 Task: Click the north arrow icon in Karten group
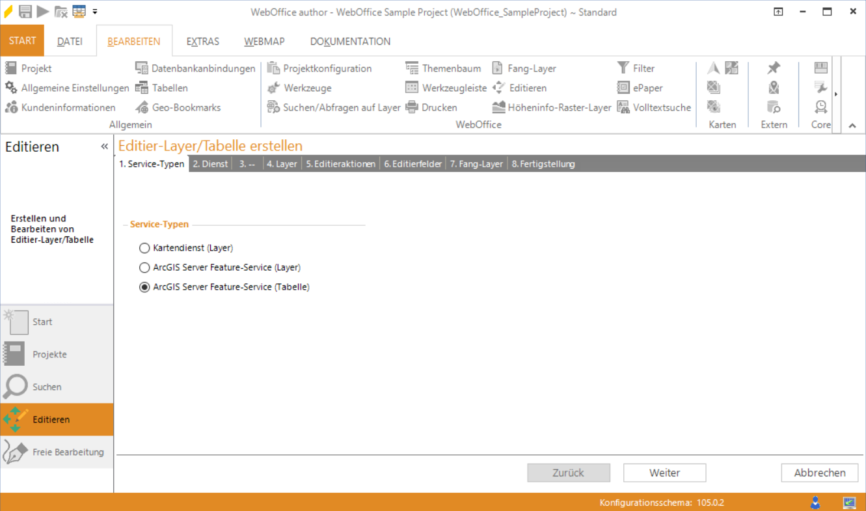pos(714,68)
